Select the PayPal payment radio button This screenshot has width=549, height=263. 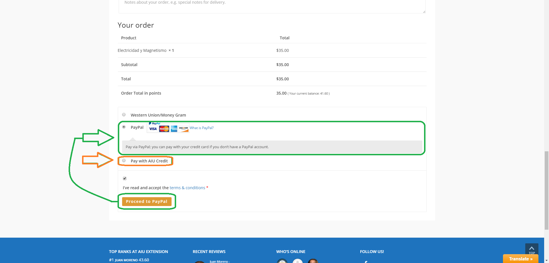(124, 127)
